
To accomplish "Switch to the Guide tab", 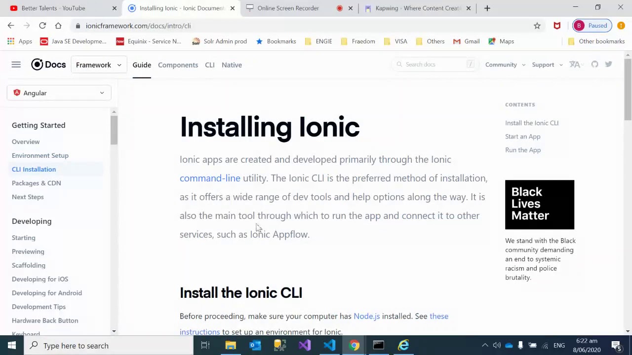I will [142, 65].
